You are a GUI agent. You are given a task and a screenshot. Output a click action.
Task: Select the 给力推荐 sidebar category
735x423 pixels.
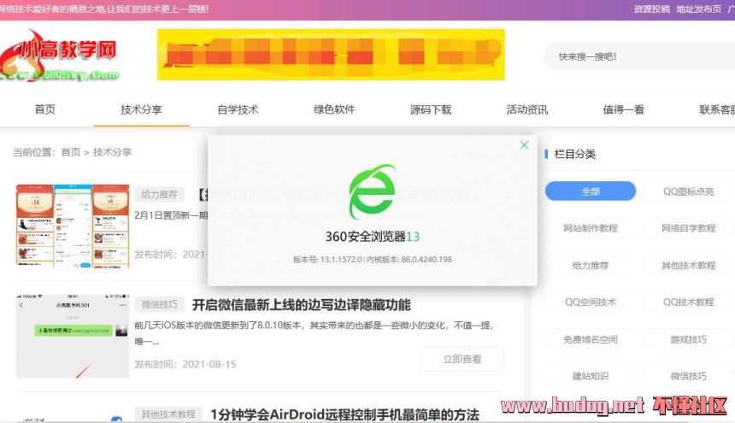click(x=591, y=265)
